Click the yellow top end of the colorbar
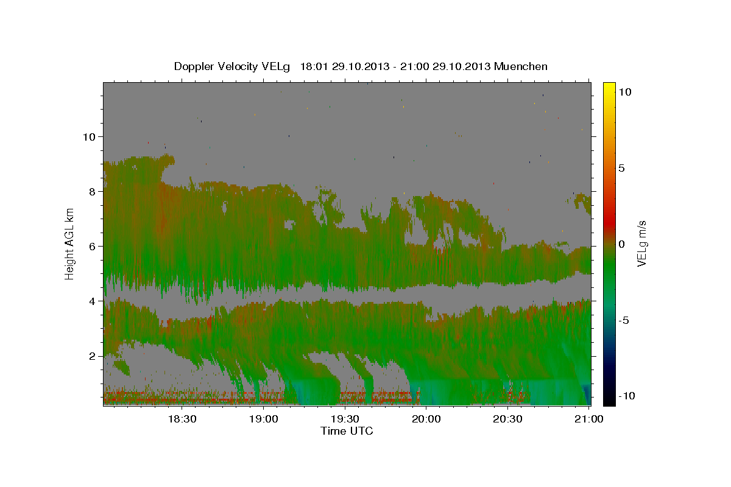 pos(609,86)
